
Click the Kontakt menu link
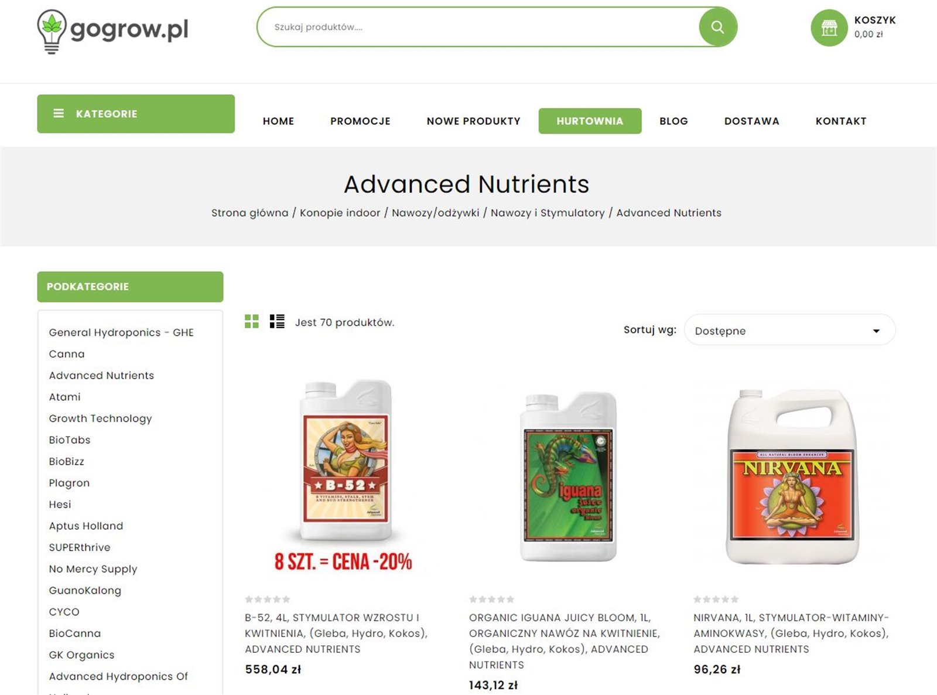pyautogui.click(x=841, y=121)
